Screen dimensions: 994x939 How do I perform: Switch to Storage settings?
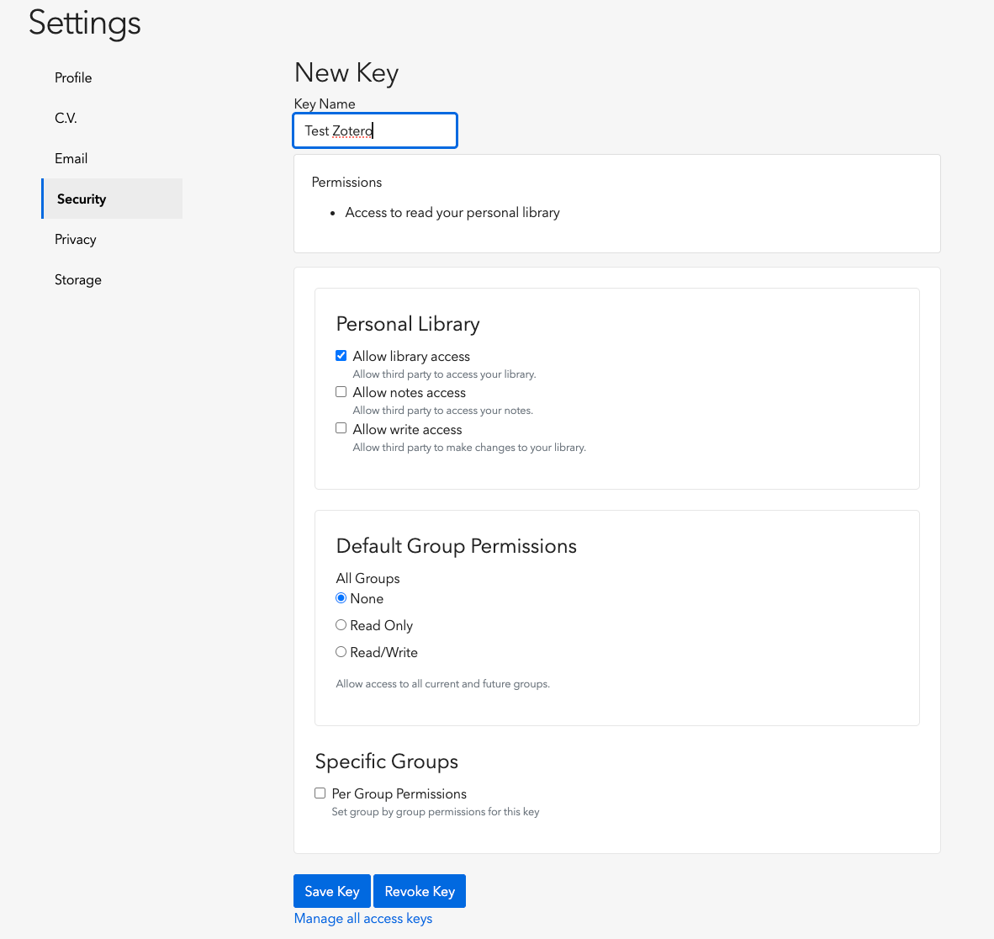coord(77,279)
